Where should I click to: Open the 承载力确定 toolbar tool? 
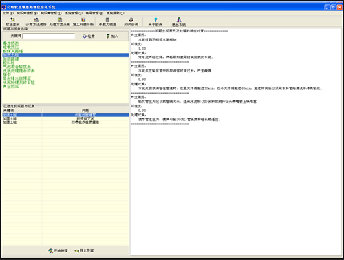pyautogui.click(x=107, y=22)
